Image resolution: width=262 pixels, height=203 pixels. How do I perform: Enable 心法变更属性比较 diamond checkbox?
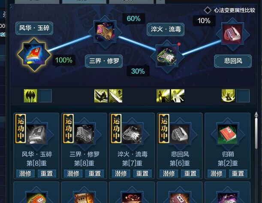click(208, 10)
